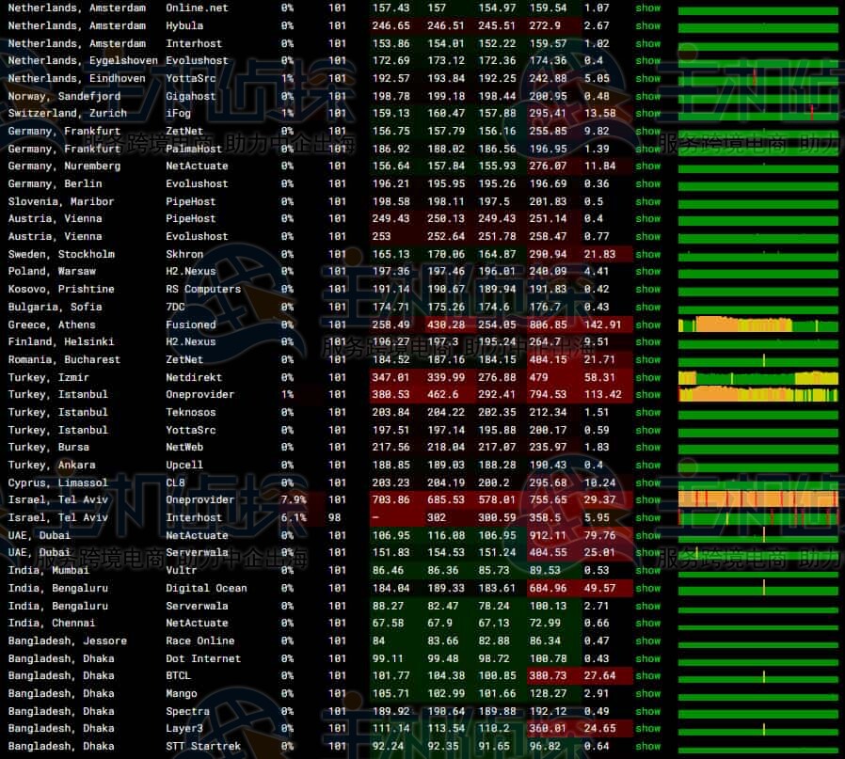Open graph bar for Netherlands Eindhoven YottaSrc
845x759 pixels.
pyautogui.click(x=758, y=79)
